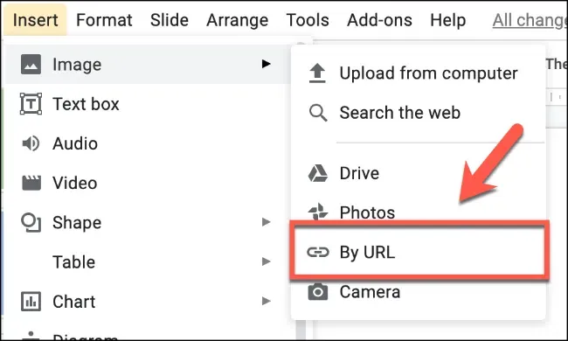Click the chain link URL icon
The width and height of the screenshot is (568, 341).
(x=318, y=252)
